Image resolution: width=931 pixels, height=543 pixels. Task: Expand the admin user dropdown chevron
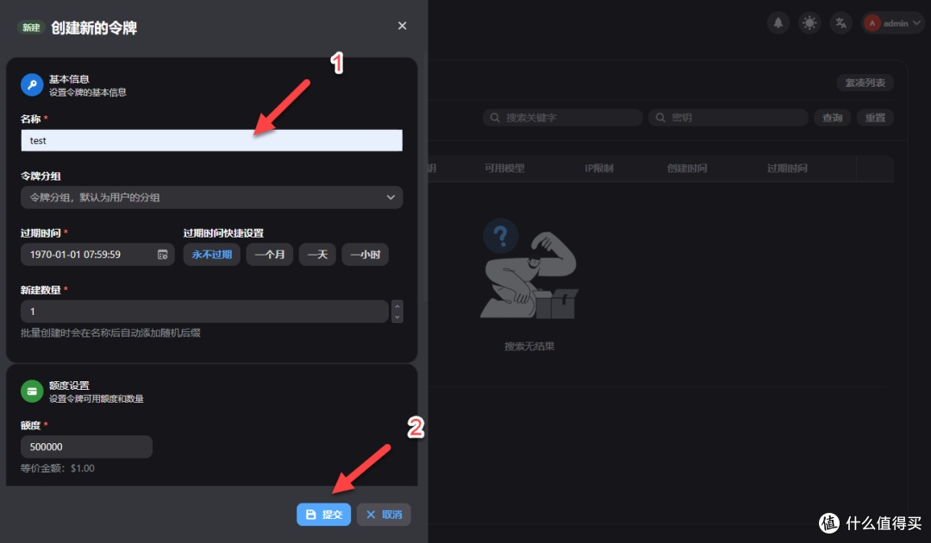[x=916, y=23]
